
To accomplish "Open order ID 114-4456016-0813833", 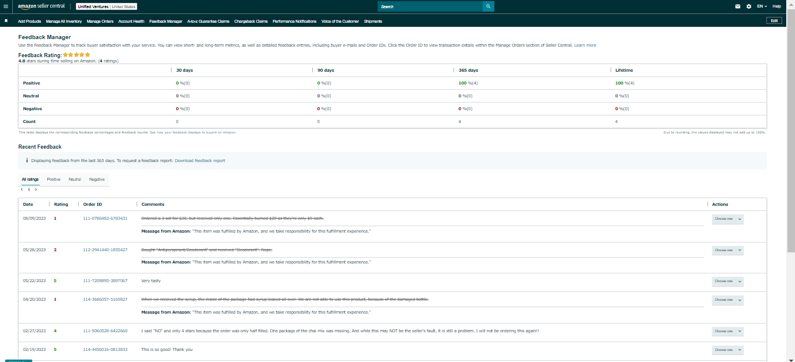I will click(x=105, y=349).
